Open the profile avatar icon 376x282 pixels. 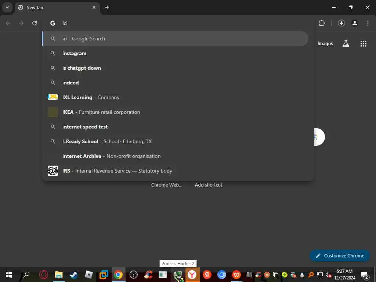click(x=355, y=23)
